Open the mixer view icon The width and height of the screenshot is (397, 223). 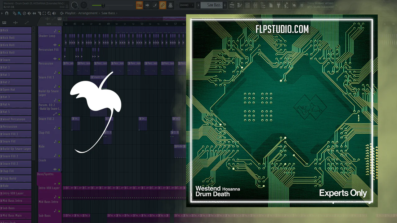point(255,5)
